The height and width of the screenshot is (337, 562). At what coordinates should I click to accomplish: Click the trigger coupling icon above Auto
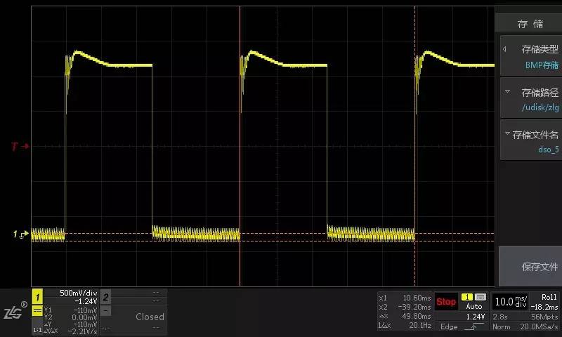481,297
